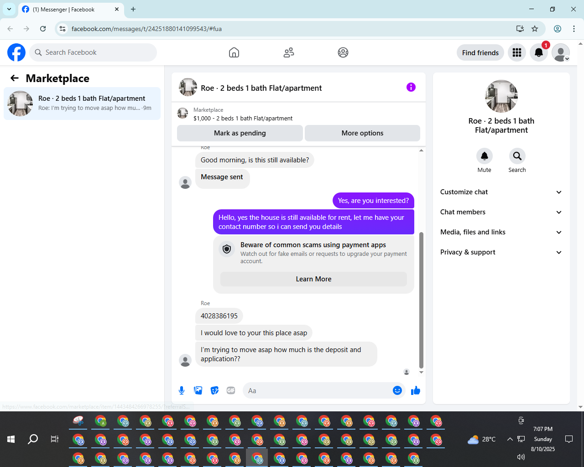Open the Roe conversation in the sidebar
This screenshot has width=584, height=467.
tap(82, 104)
